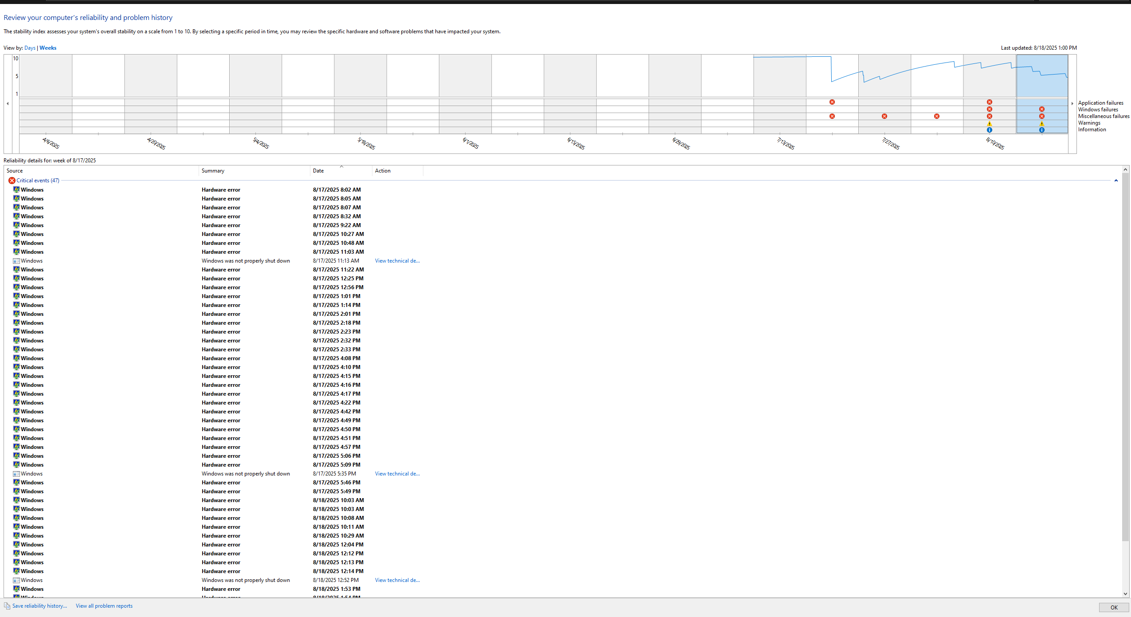Click Miscellaneous failures icon for week of 7/20/2025
Image resolution: width=1131 pixels, height=617 pixels.
coord(832,116)
